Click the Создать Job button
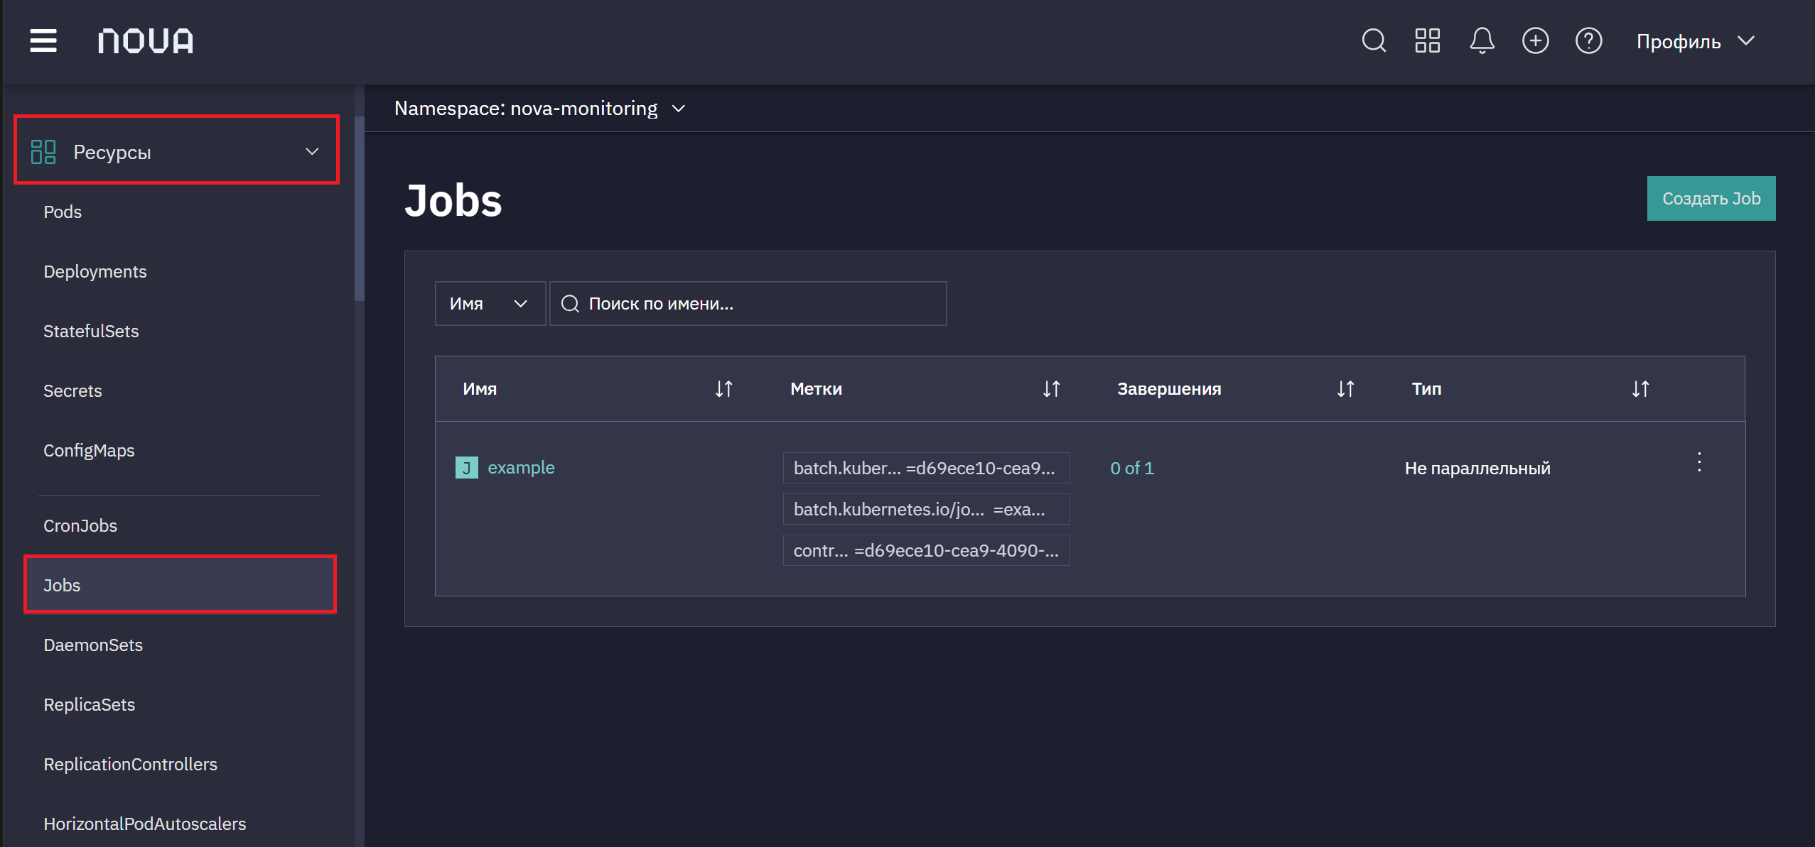The height and width of the screenshot is (847, 1815). click(1711, 199)
